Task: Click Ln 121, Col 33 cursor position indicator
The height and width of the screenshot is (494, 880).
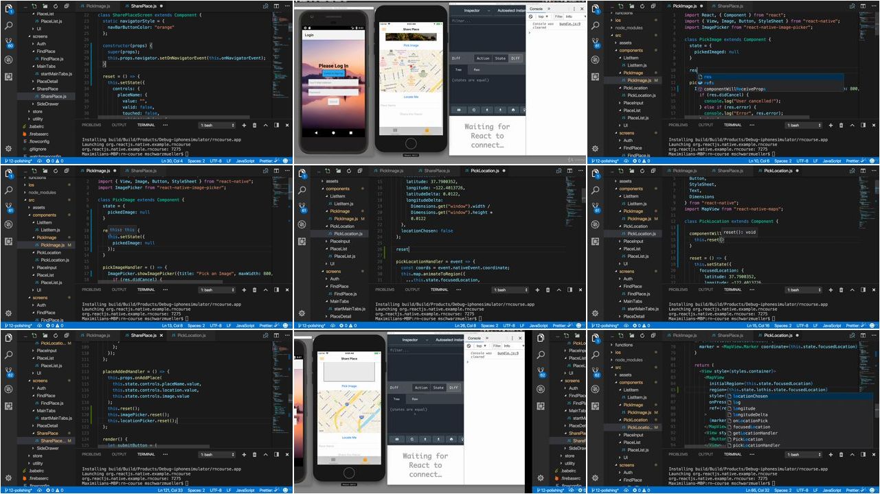Action: [170, 490]
